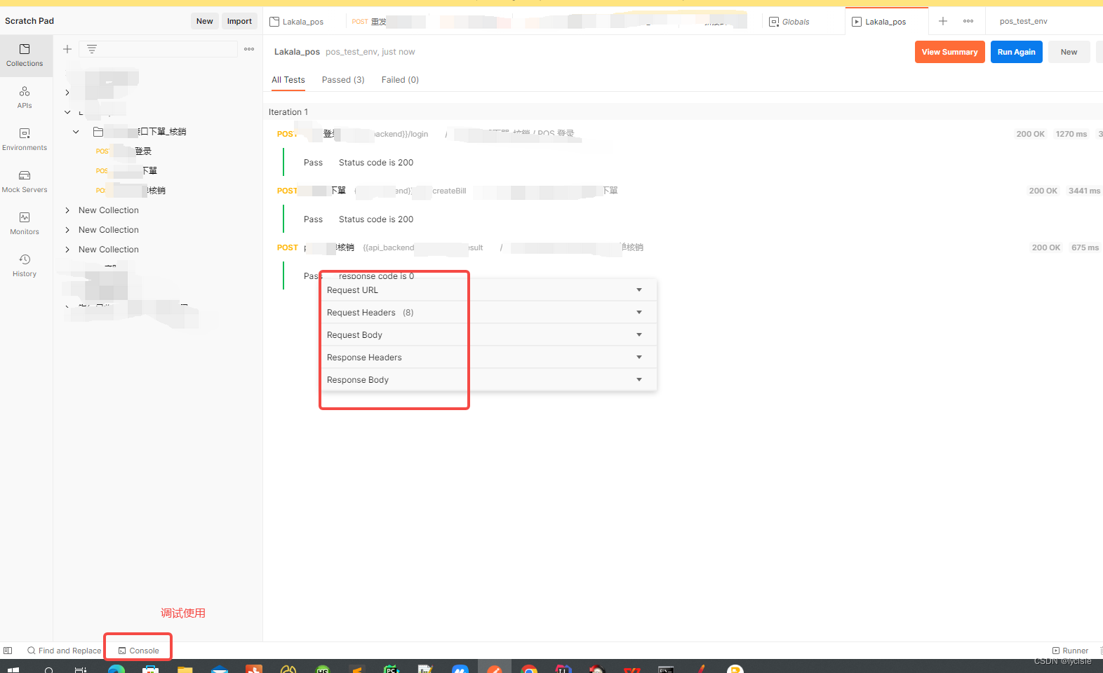
Task: Switch to the Failed (0) tab
Action: (x=400, y=80)
